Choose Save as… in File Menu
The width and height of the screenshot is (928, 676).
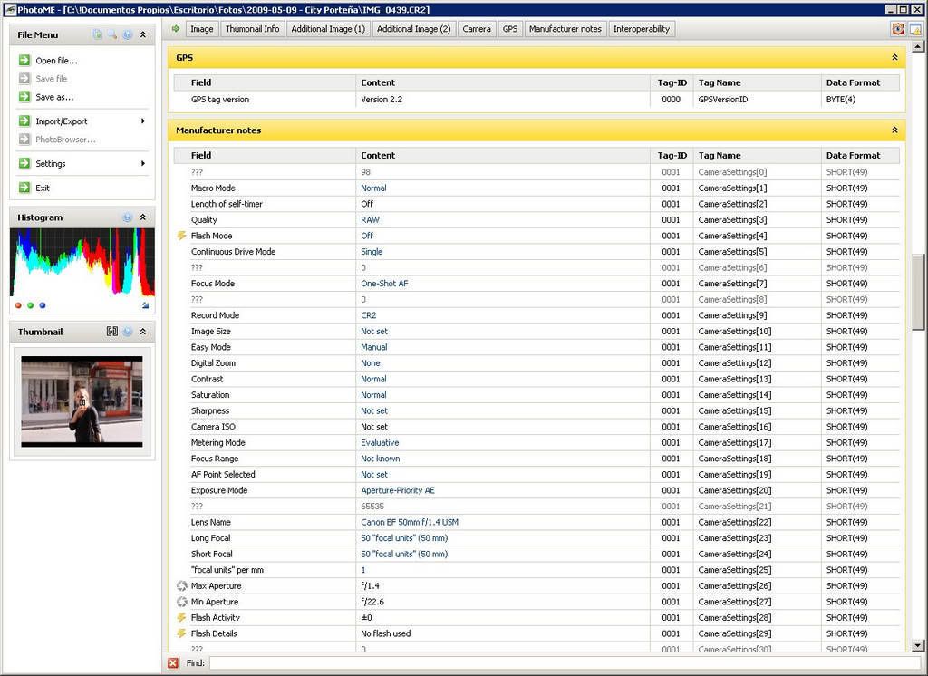[x=54, y=96]
